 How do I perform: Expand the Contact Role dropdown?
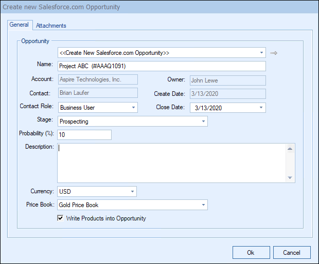coord(133,108)
